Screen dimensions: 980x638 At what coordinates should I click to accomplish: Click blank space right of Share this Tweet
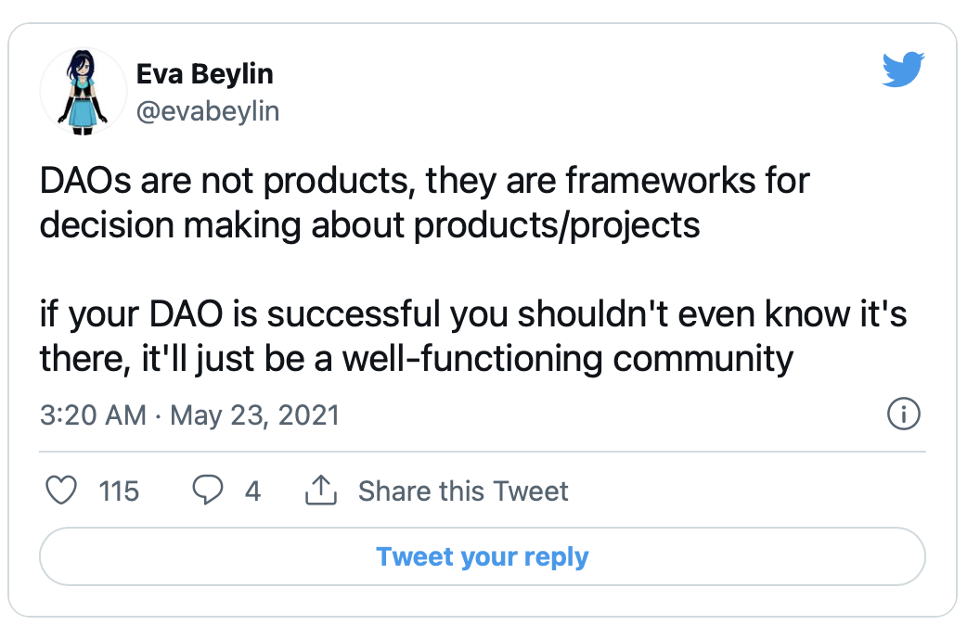click(x=742, y=491)
